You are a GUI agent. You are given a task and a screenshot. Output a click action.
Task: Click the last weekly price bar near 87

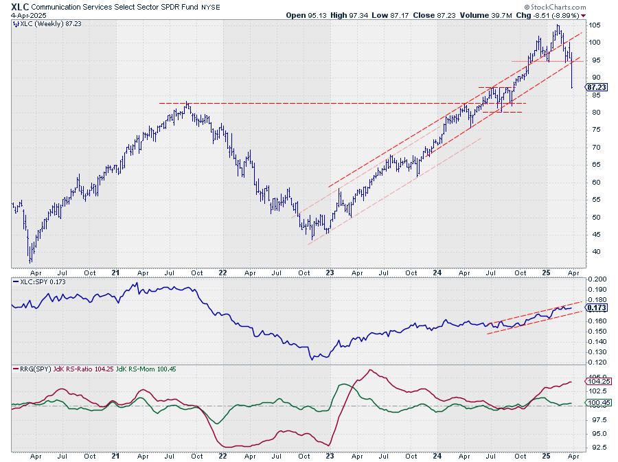(x=572, y=76)
